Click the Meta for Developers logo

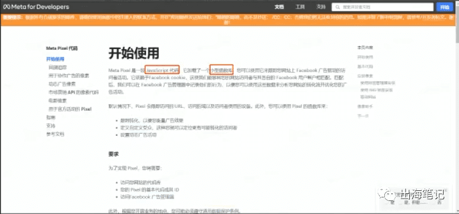36,7
